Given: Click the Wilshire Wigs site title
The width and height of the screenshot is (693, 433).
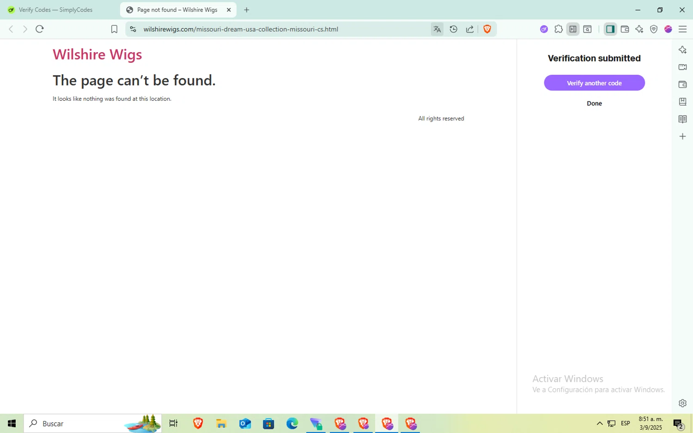Looking at the screenshot, I should (x=97, y=54).
